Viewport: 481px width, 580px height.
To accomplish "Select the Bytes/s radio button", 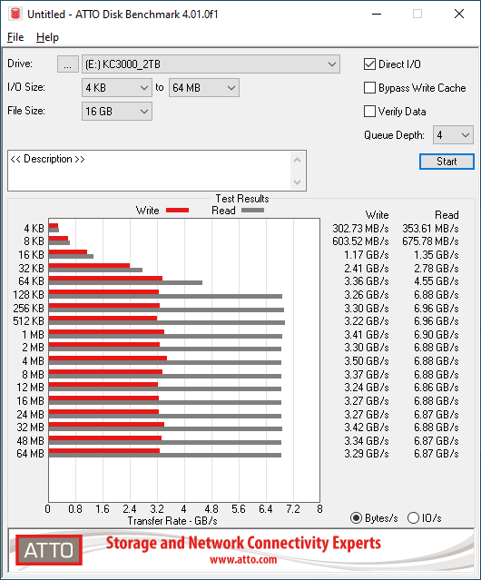I will tap(356, 518).
